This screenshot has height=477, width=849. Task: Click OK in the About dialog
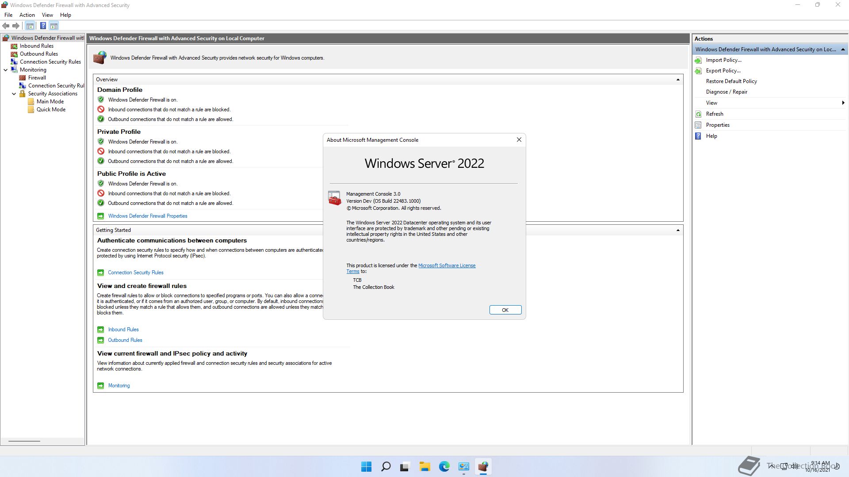tap(505, 310)
